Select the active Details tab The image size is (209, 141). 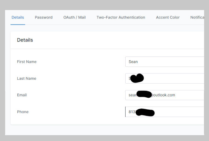[x=18, y=17]
